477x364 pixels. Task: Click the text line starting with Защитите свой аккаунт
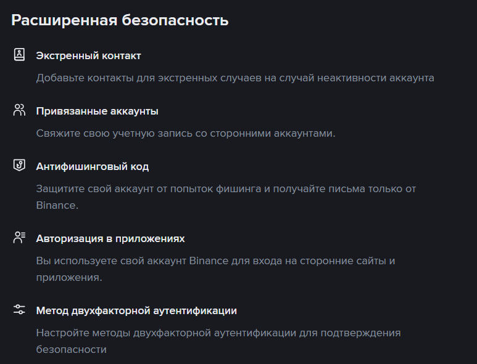(226, 188)
